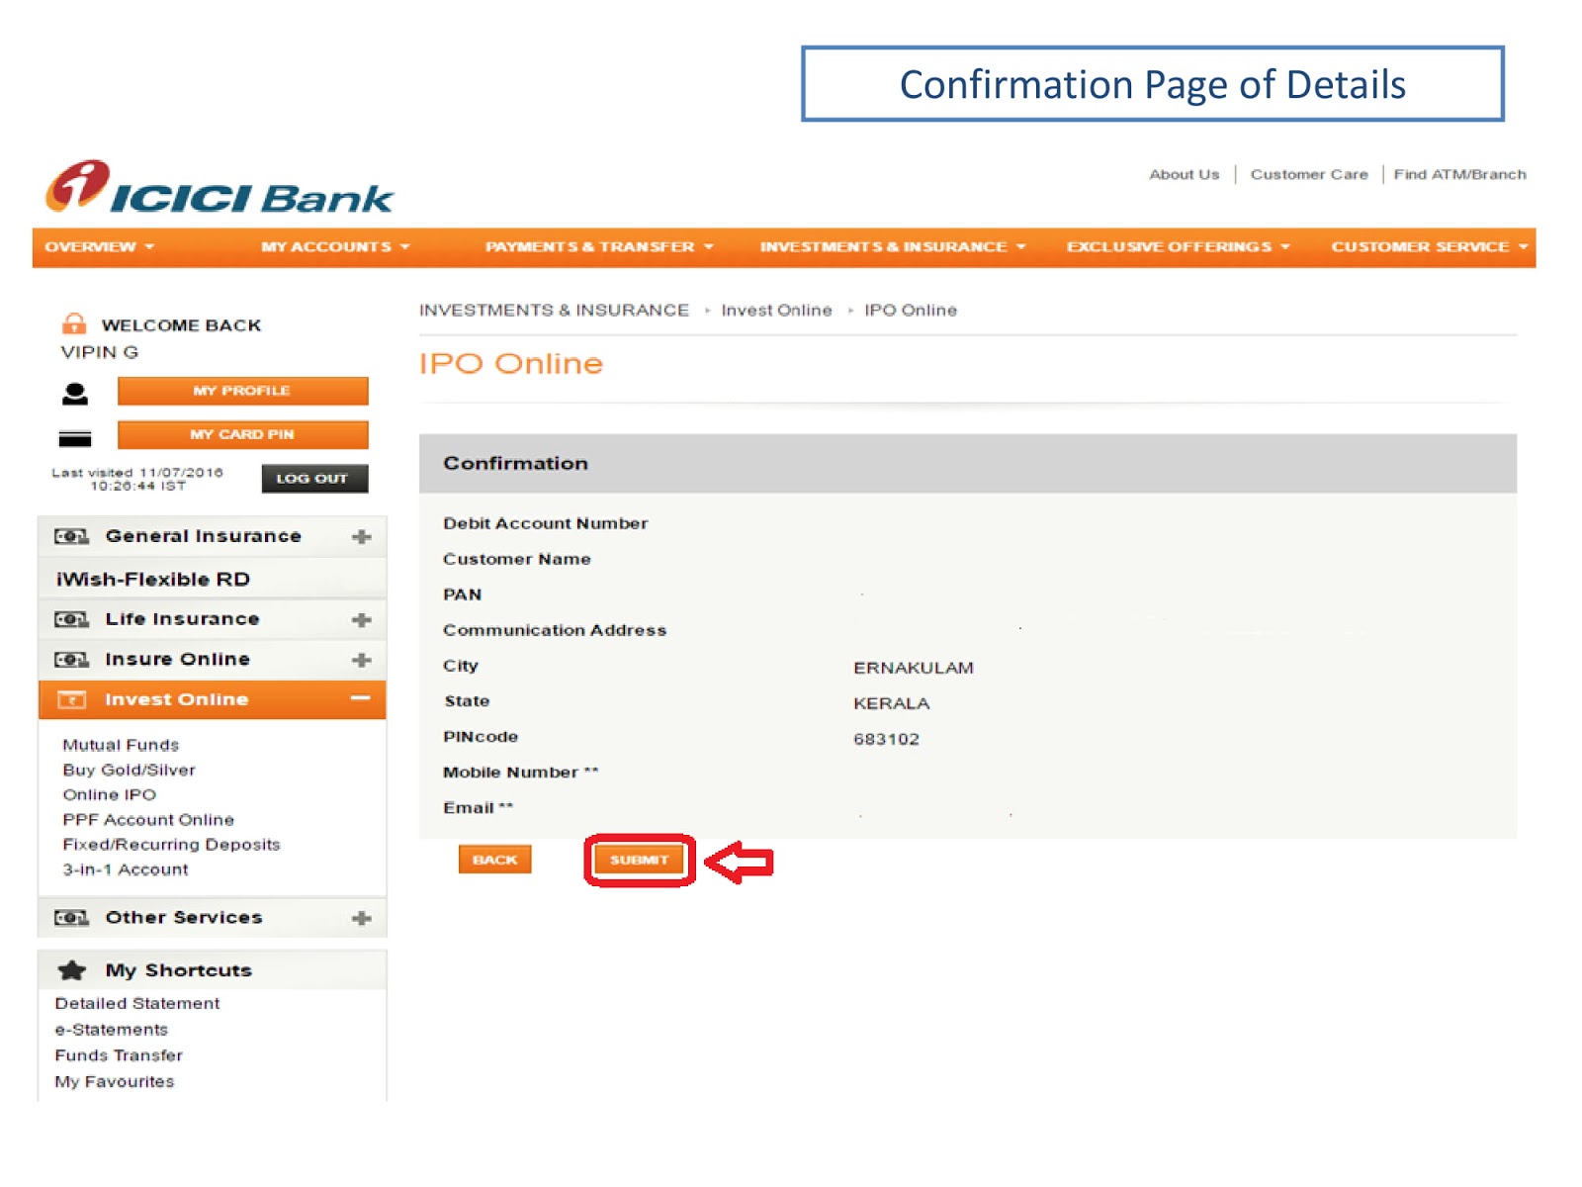1582x1187 pixels.
Task: Log out of the account
Action: pos(314,479)
